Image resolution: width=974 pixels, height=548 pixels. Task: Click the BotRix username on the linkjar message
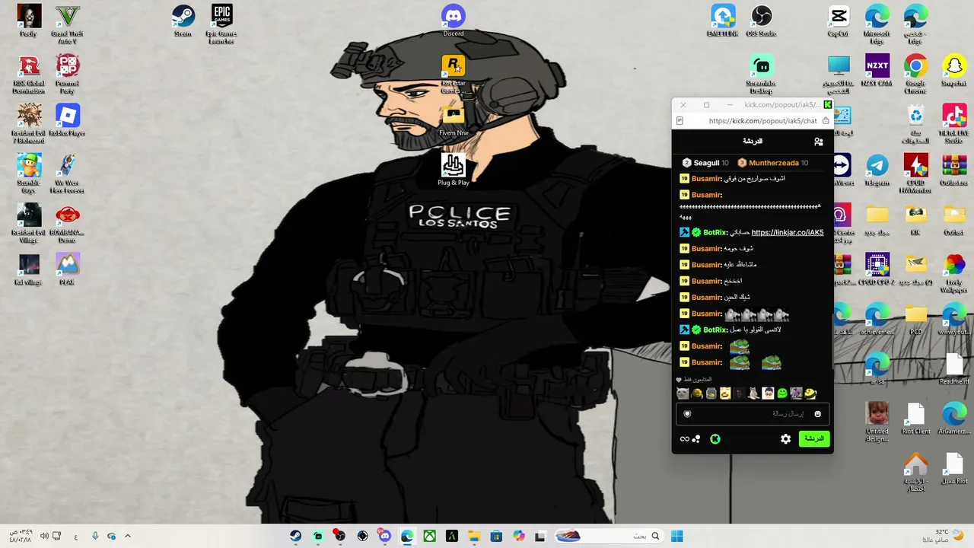(716, 233)
